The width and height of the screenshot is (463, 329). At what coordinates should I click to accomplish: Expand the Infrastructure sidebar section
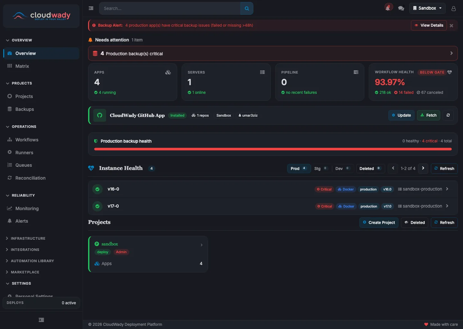(26, 238)
